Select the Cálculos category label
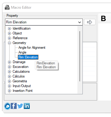The width and height of the screenshot is (111, 117). tap(18, 76)
